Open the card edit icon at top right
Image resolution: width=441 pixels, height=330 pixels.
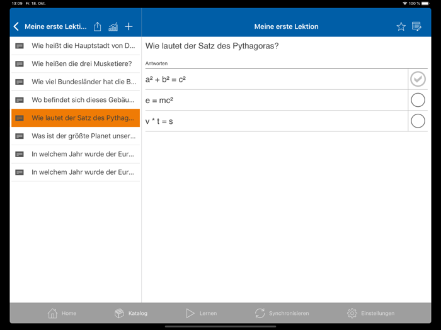click(416, 26)
